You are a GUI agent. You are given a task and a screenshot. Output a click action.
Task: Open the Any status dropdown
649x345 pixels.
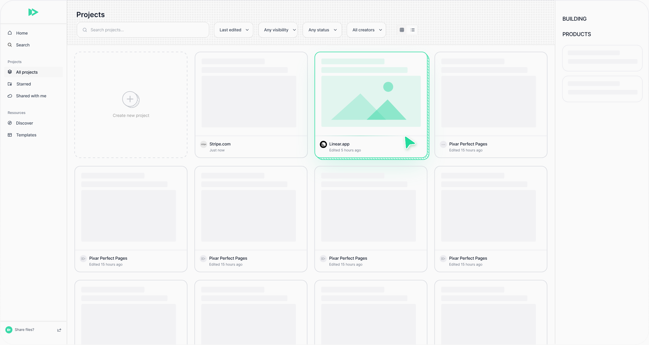[322, 30]
